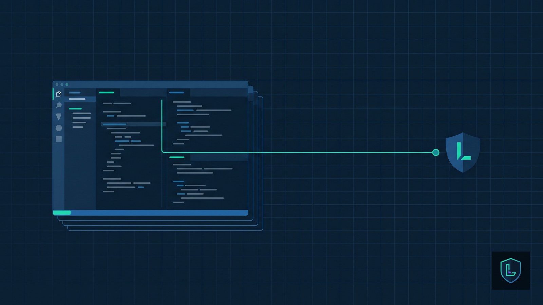Open the files explorer icon in editor sidebar
This screenshot has width=543, height=305.
(x=59, y=94)
